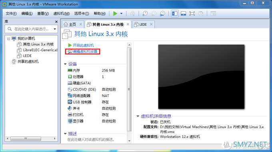Viewport: 272px width, 152px height.
Task: Open the library search dropdown arrow
Action: [55, 29]
